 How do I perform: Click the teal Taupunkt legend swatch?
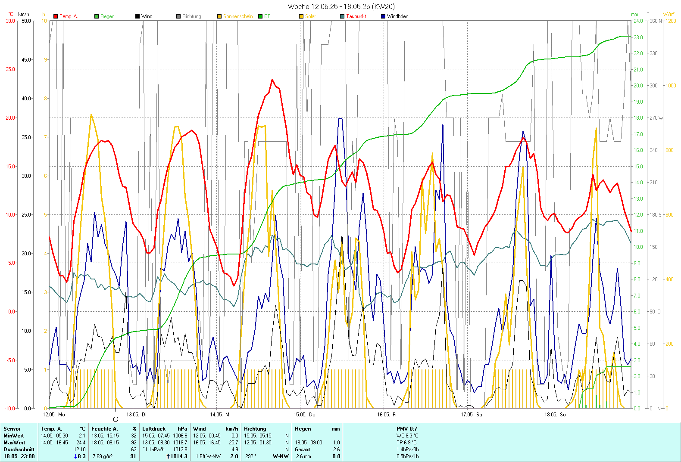342,16
